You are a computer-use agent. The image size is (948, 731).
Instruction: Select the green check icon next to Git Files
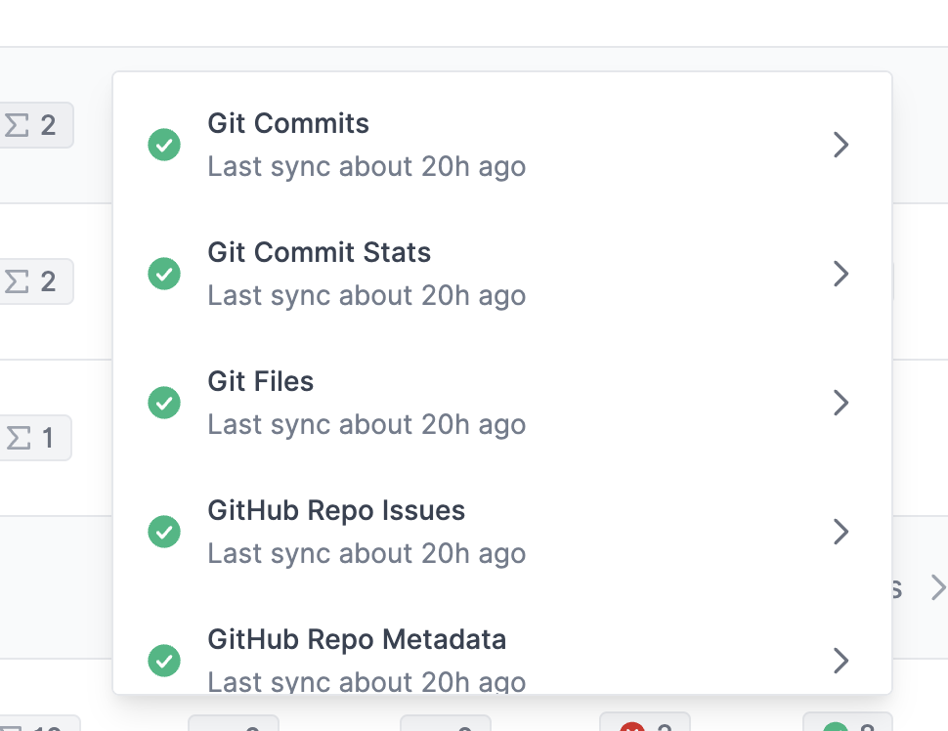pyautogui.click(x=163, y=403)
